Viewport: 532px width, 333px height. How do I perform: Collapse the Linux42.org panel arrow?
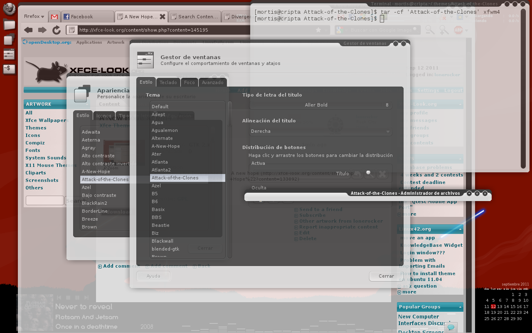(x=460, y=229)
